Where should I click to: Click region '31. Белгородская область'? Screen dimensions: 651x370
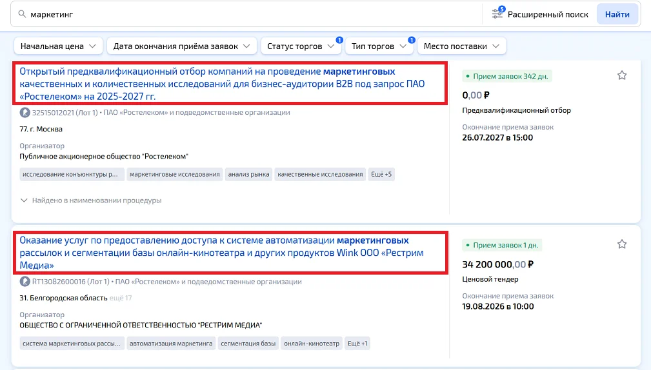(x=63, y=298)
